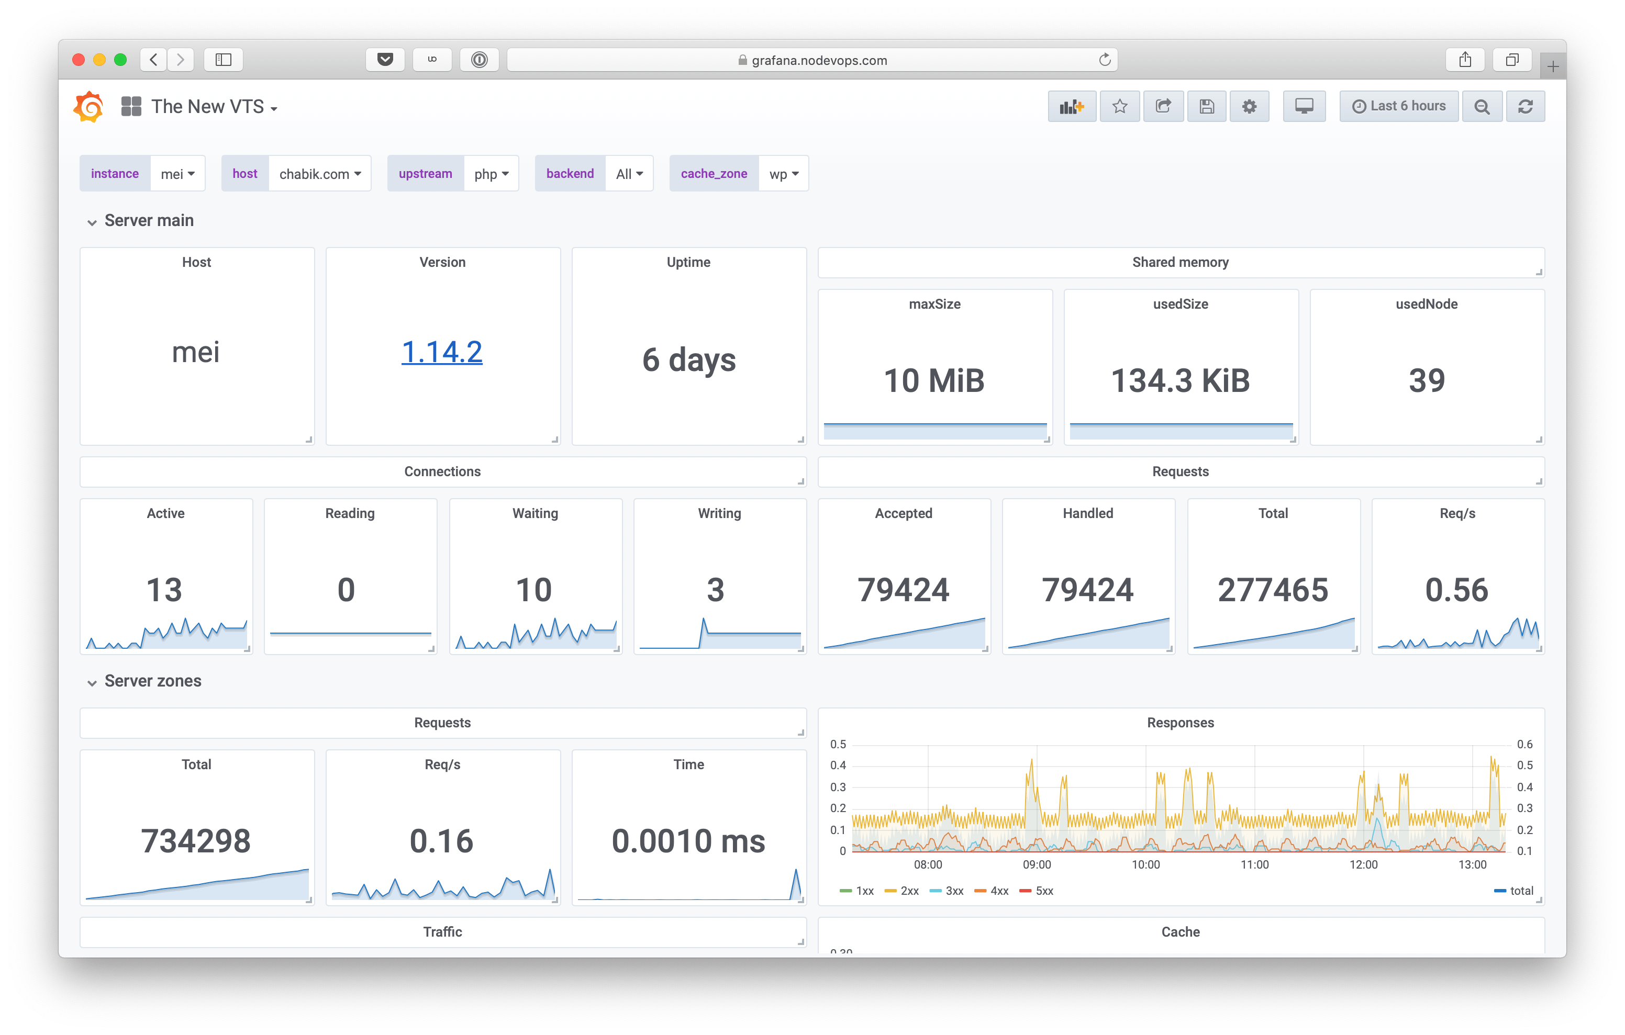1625x1035 pixels.
Task: Open Last 6 hours time picker
Action: tap(1399, 107)
